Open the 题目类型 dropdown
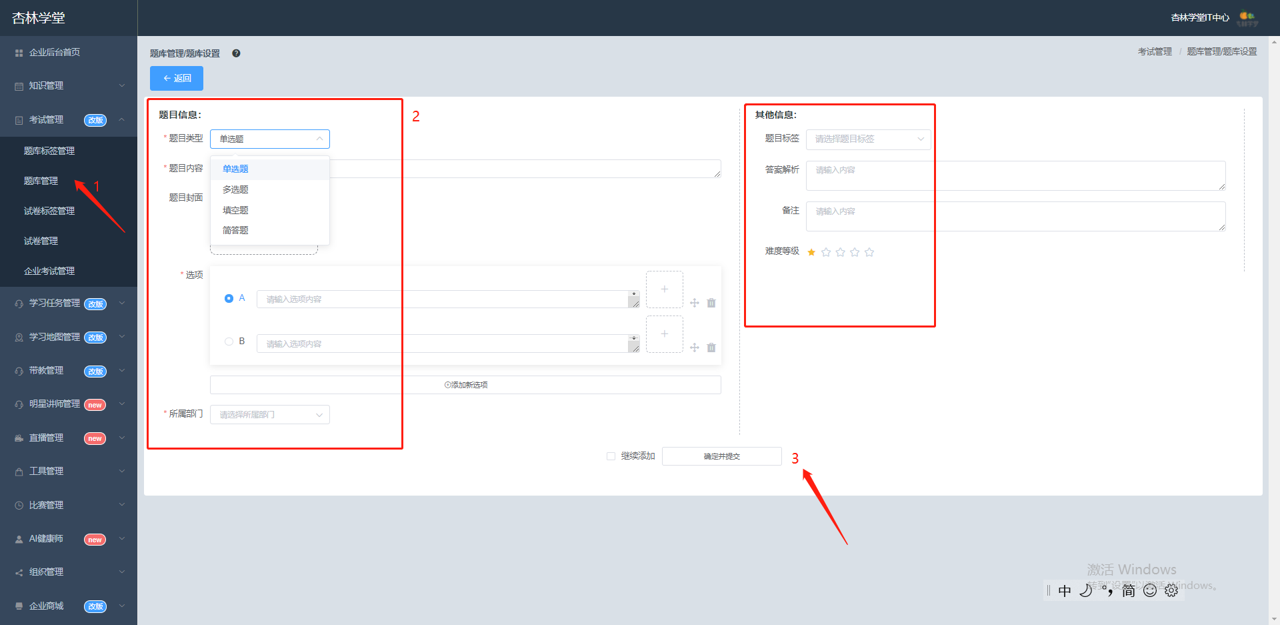 (270, 139)
